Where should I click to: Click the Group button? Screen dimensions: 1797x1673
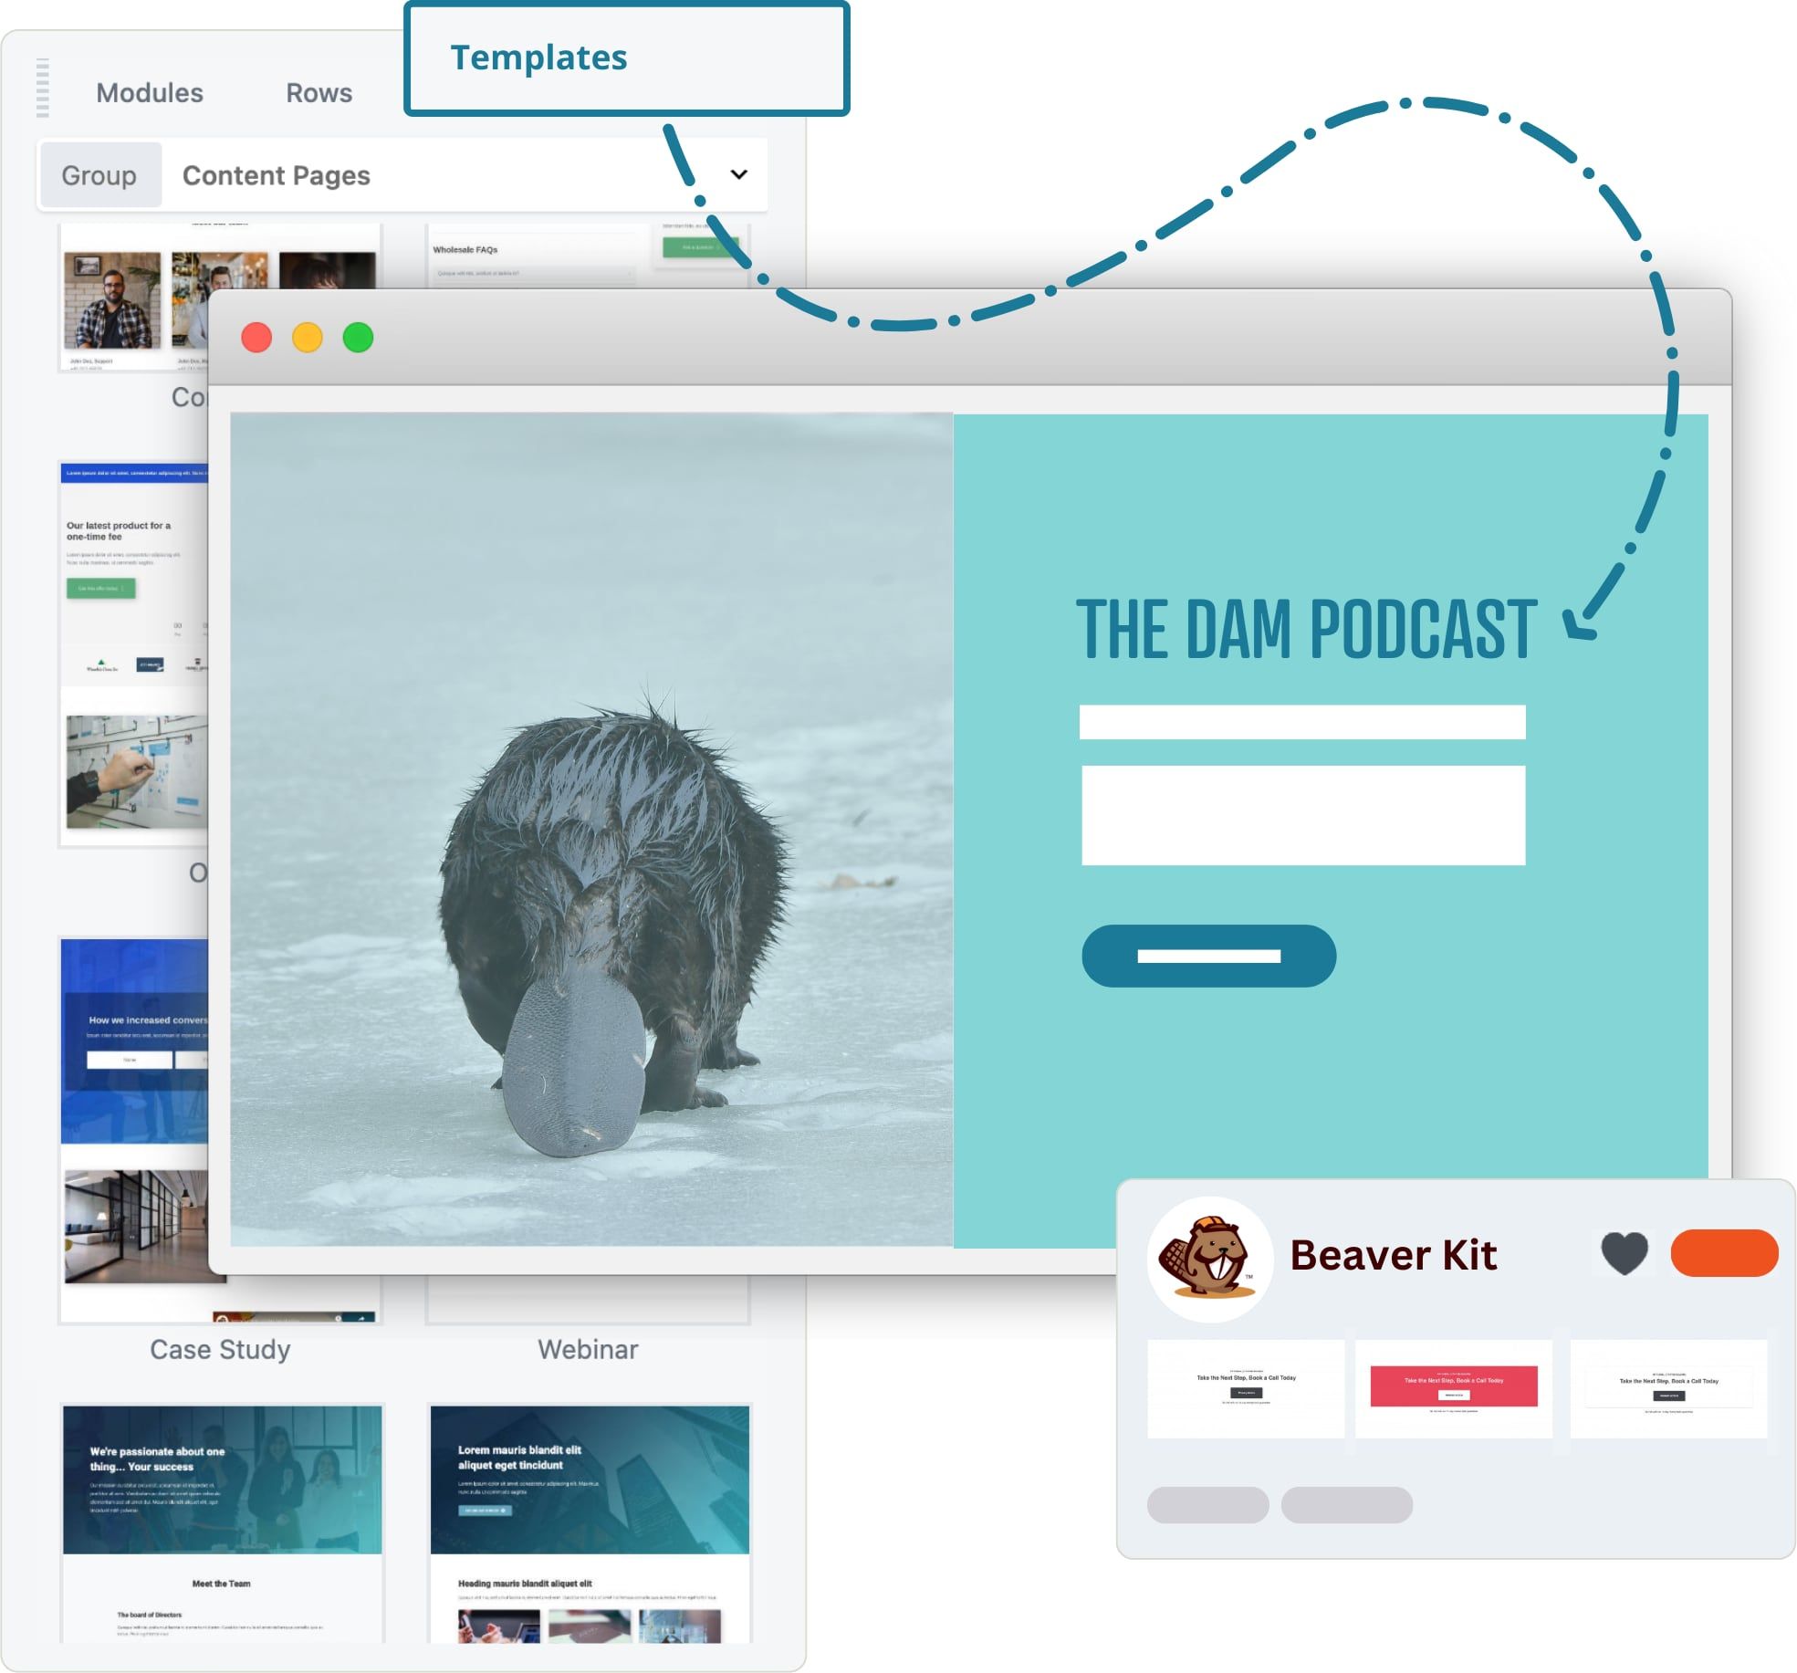tap(99, 174)
